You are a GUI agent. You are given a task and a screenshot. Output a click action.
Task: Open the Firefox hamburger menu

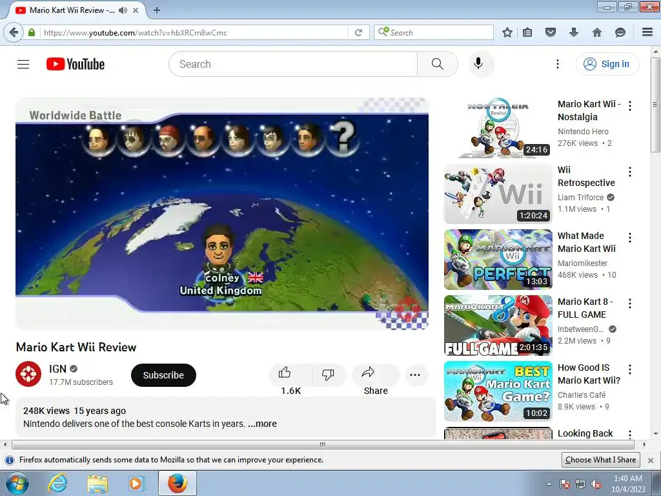647,32
